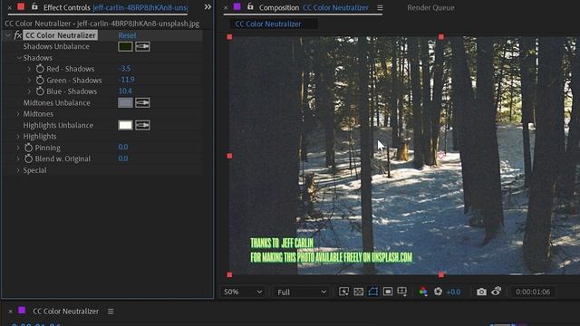This screenshot has width=580, height=326.
Task: Show the last snapshot
Action: tap(497, 292)
